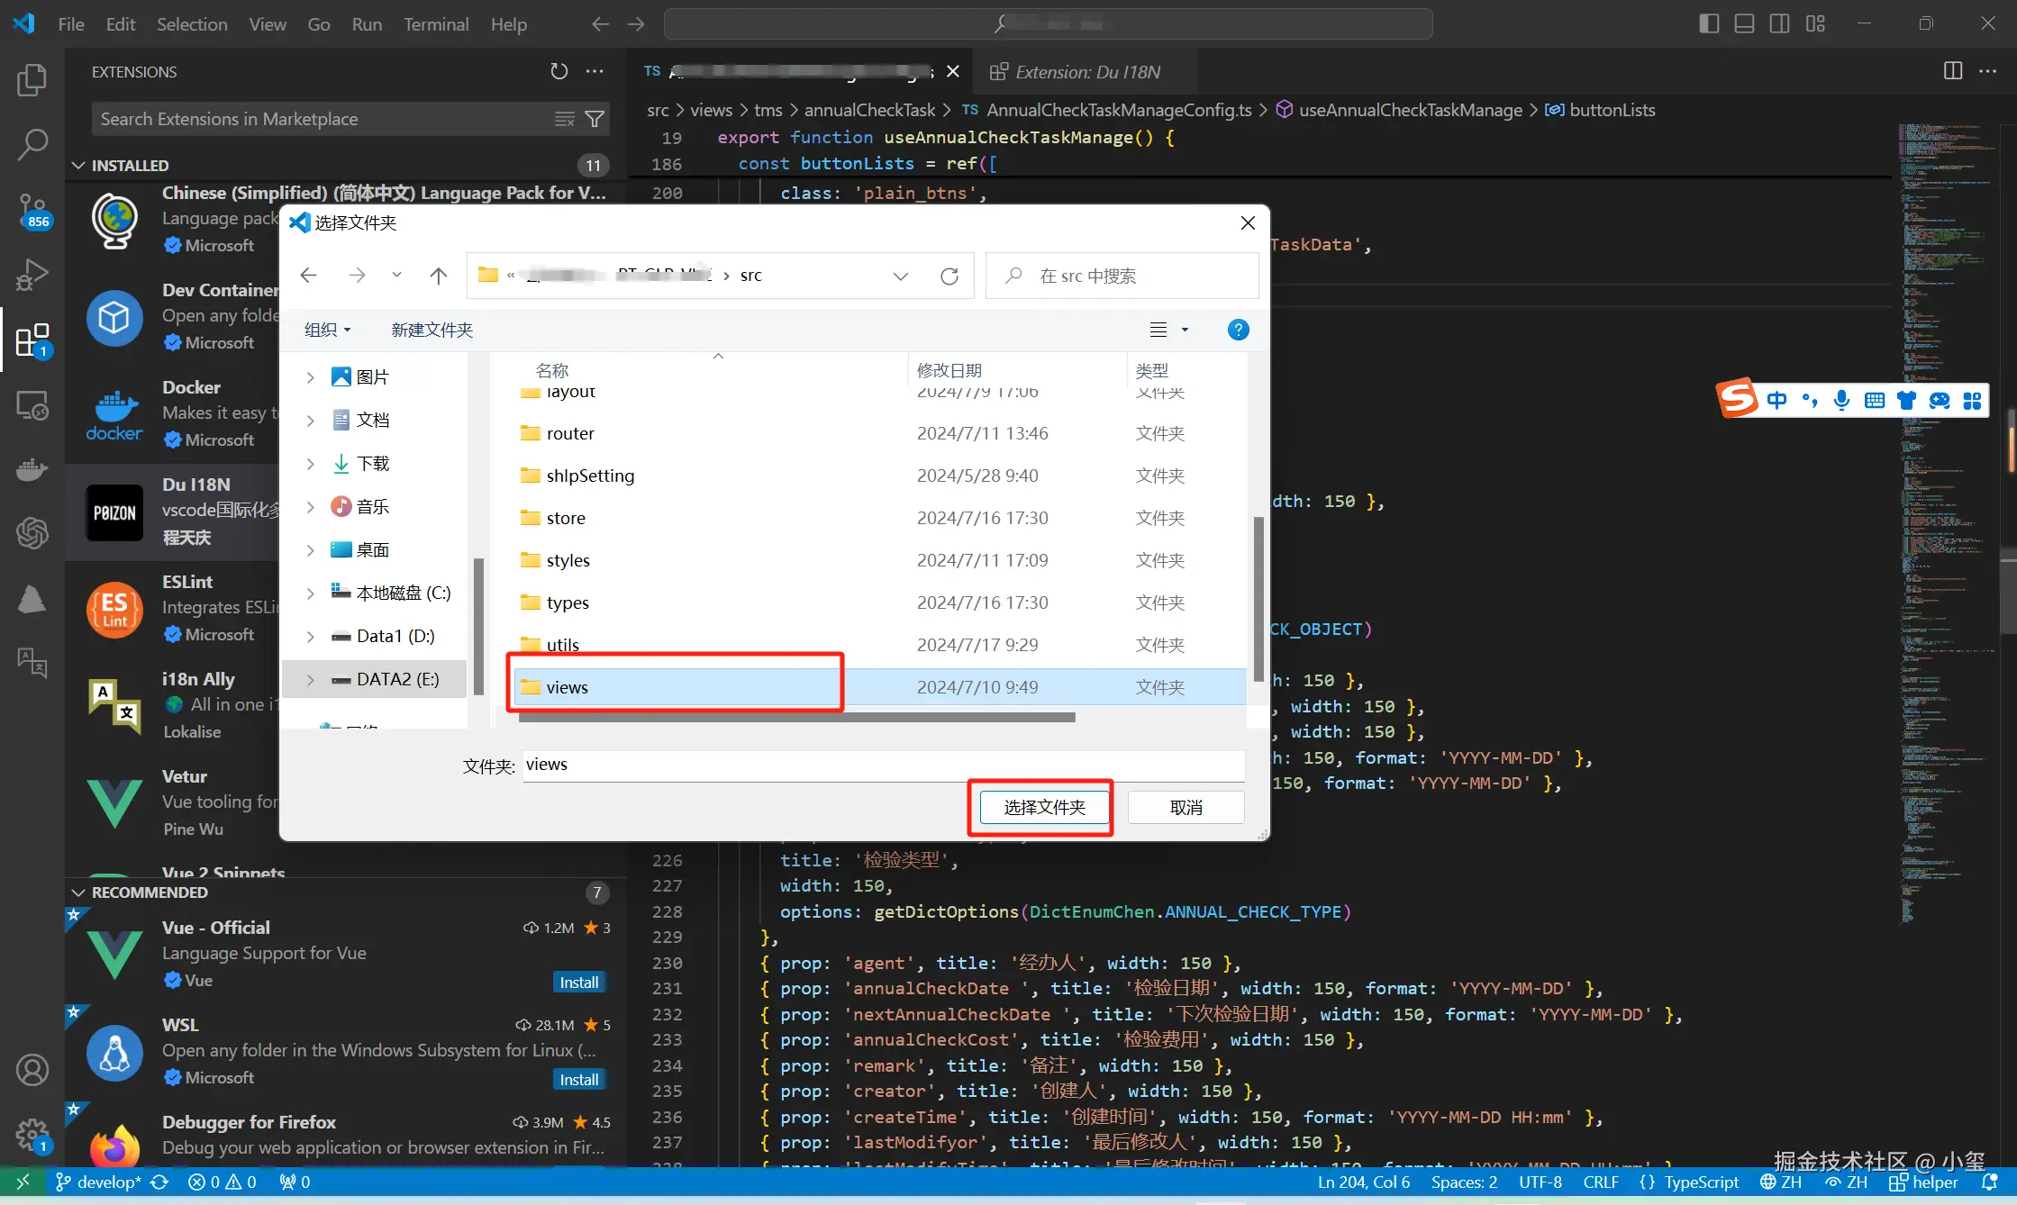Open the Explorer view in activity bar
Image resolution: width=2017 pixels, height=1205 pixels.
[x=32, y=80]
